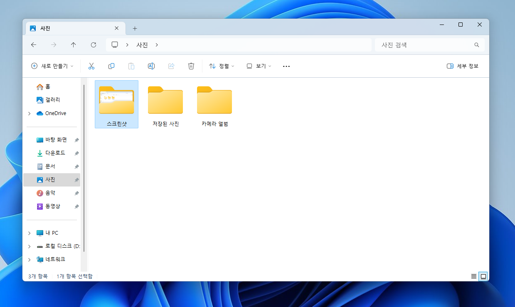This screenshot has width=515, height=307.
Task: Toggle the 세부 정보 details pane
Action: tap(463, 66)
